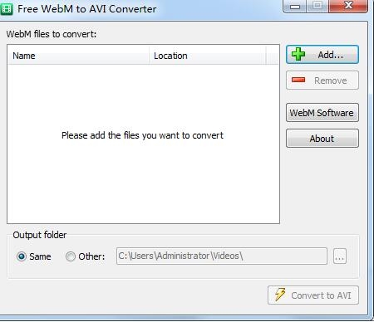Click the output folder path field
The height and width of the screenshot is (322, 374).
[222, 256]
